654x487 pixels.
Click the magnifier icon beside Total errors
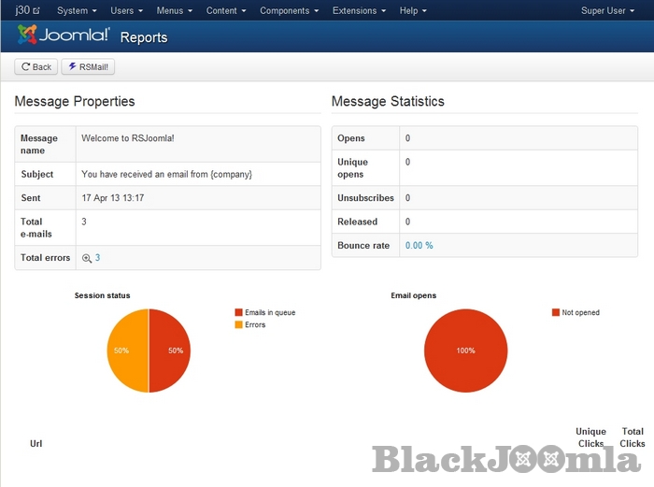[x=87, y=258]
